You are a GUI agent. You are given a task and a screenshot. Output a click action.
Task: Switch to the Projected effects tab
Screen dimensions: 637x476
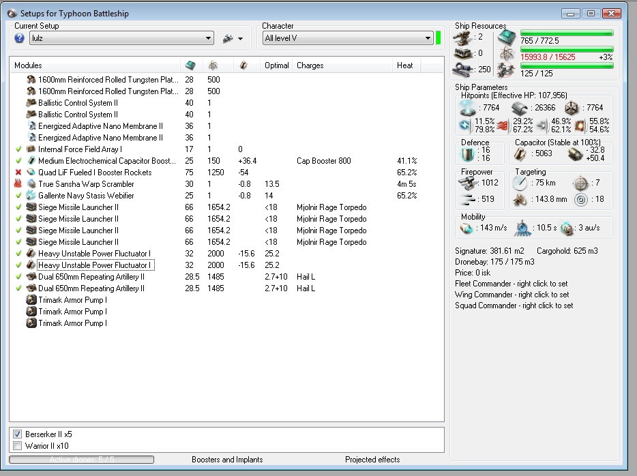pos(372,460)
